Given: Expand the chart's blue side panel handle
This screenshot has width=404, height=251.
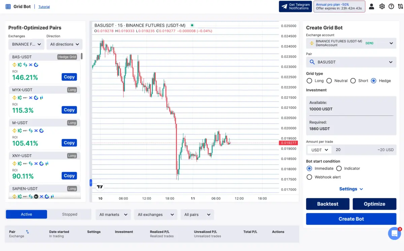Looking at the screenshot, I should pyautogui.click(x=91, y=182).
